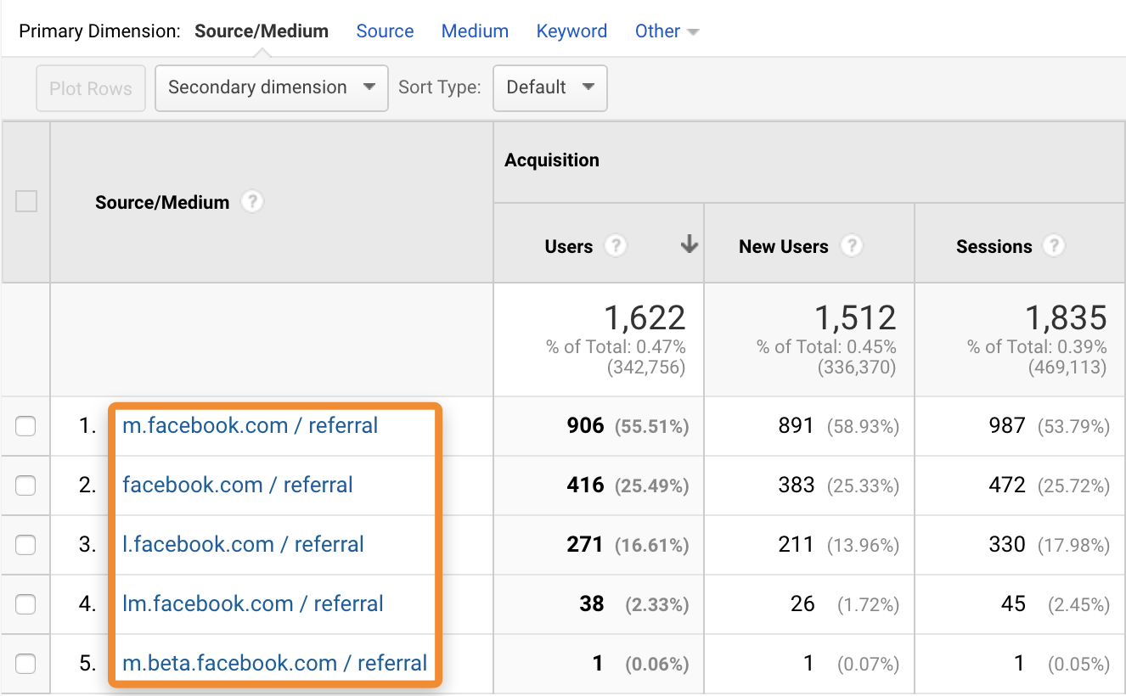Check the lm.facebook.com row checkbox
The height and width of the screenshot is (696, 1126).
[x=25, y=603]
